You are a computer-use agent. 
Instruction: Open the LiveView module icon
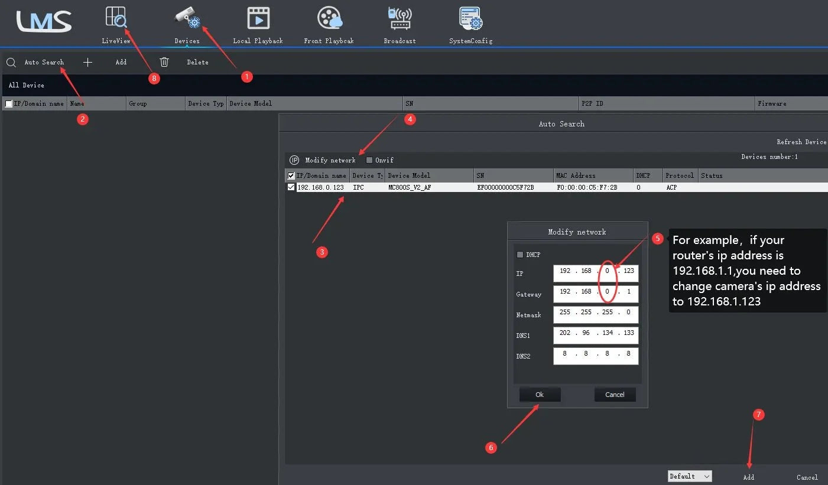[116, 18]
